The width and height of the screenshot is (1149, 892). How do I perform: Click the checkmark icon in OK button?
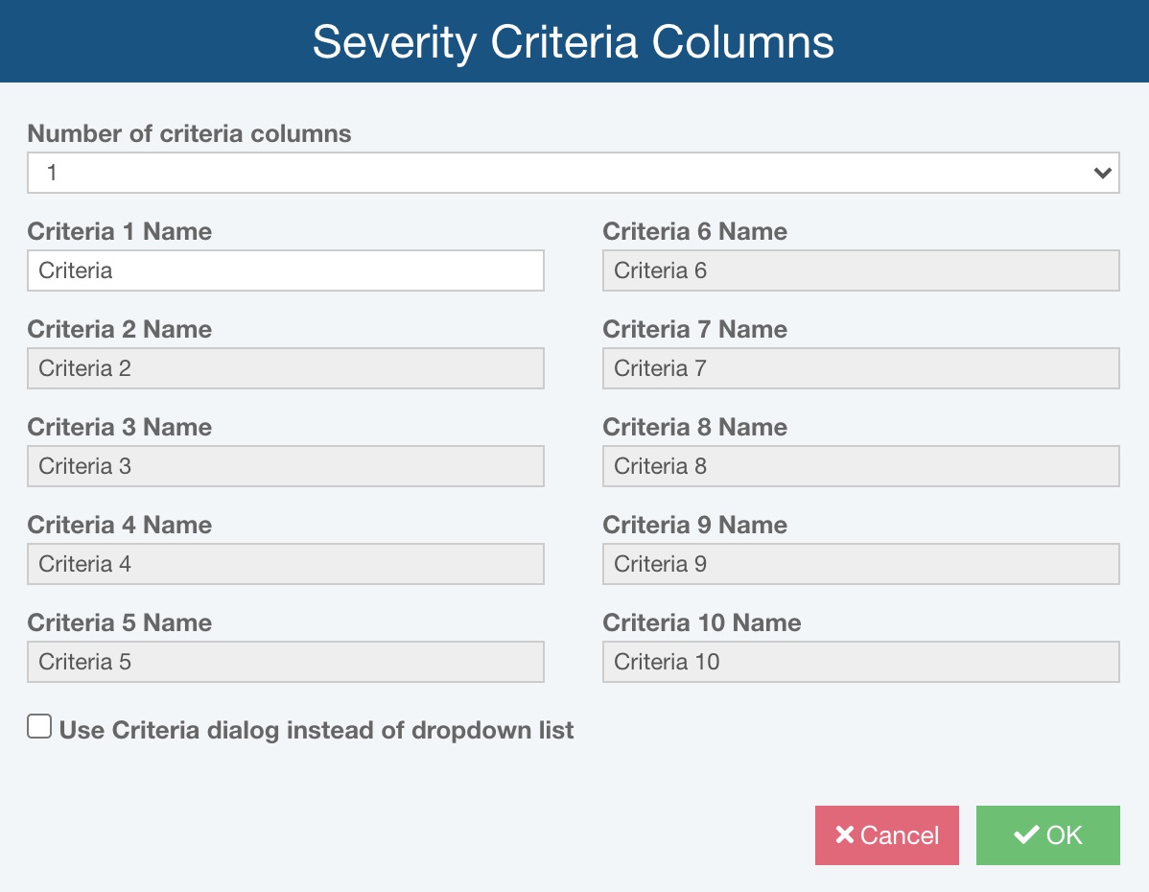tap(1026, 835)
